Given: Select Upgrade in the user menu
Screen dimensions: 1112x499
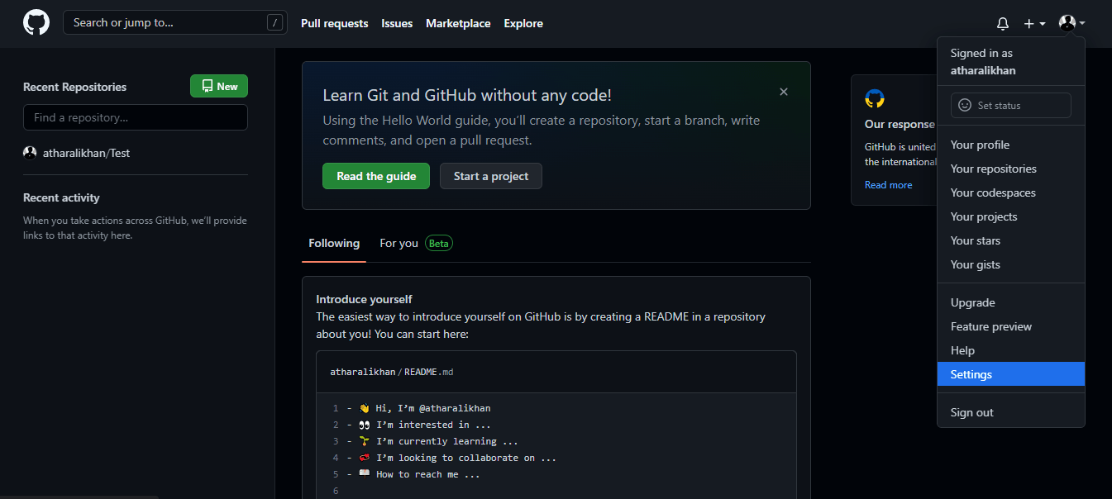Looking at the screenshot, I should click(1010, 302).
